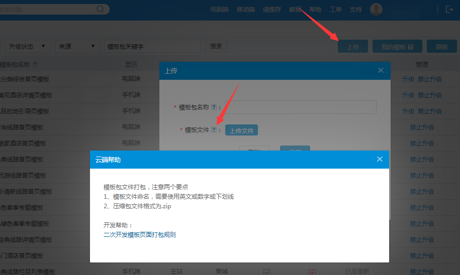The image size is (460, 275).
Task: Close the 云端帮助 help popup
Action: click(x=380, y=159)
